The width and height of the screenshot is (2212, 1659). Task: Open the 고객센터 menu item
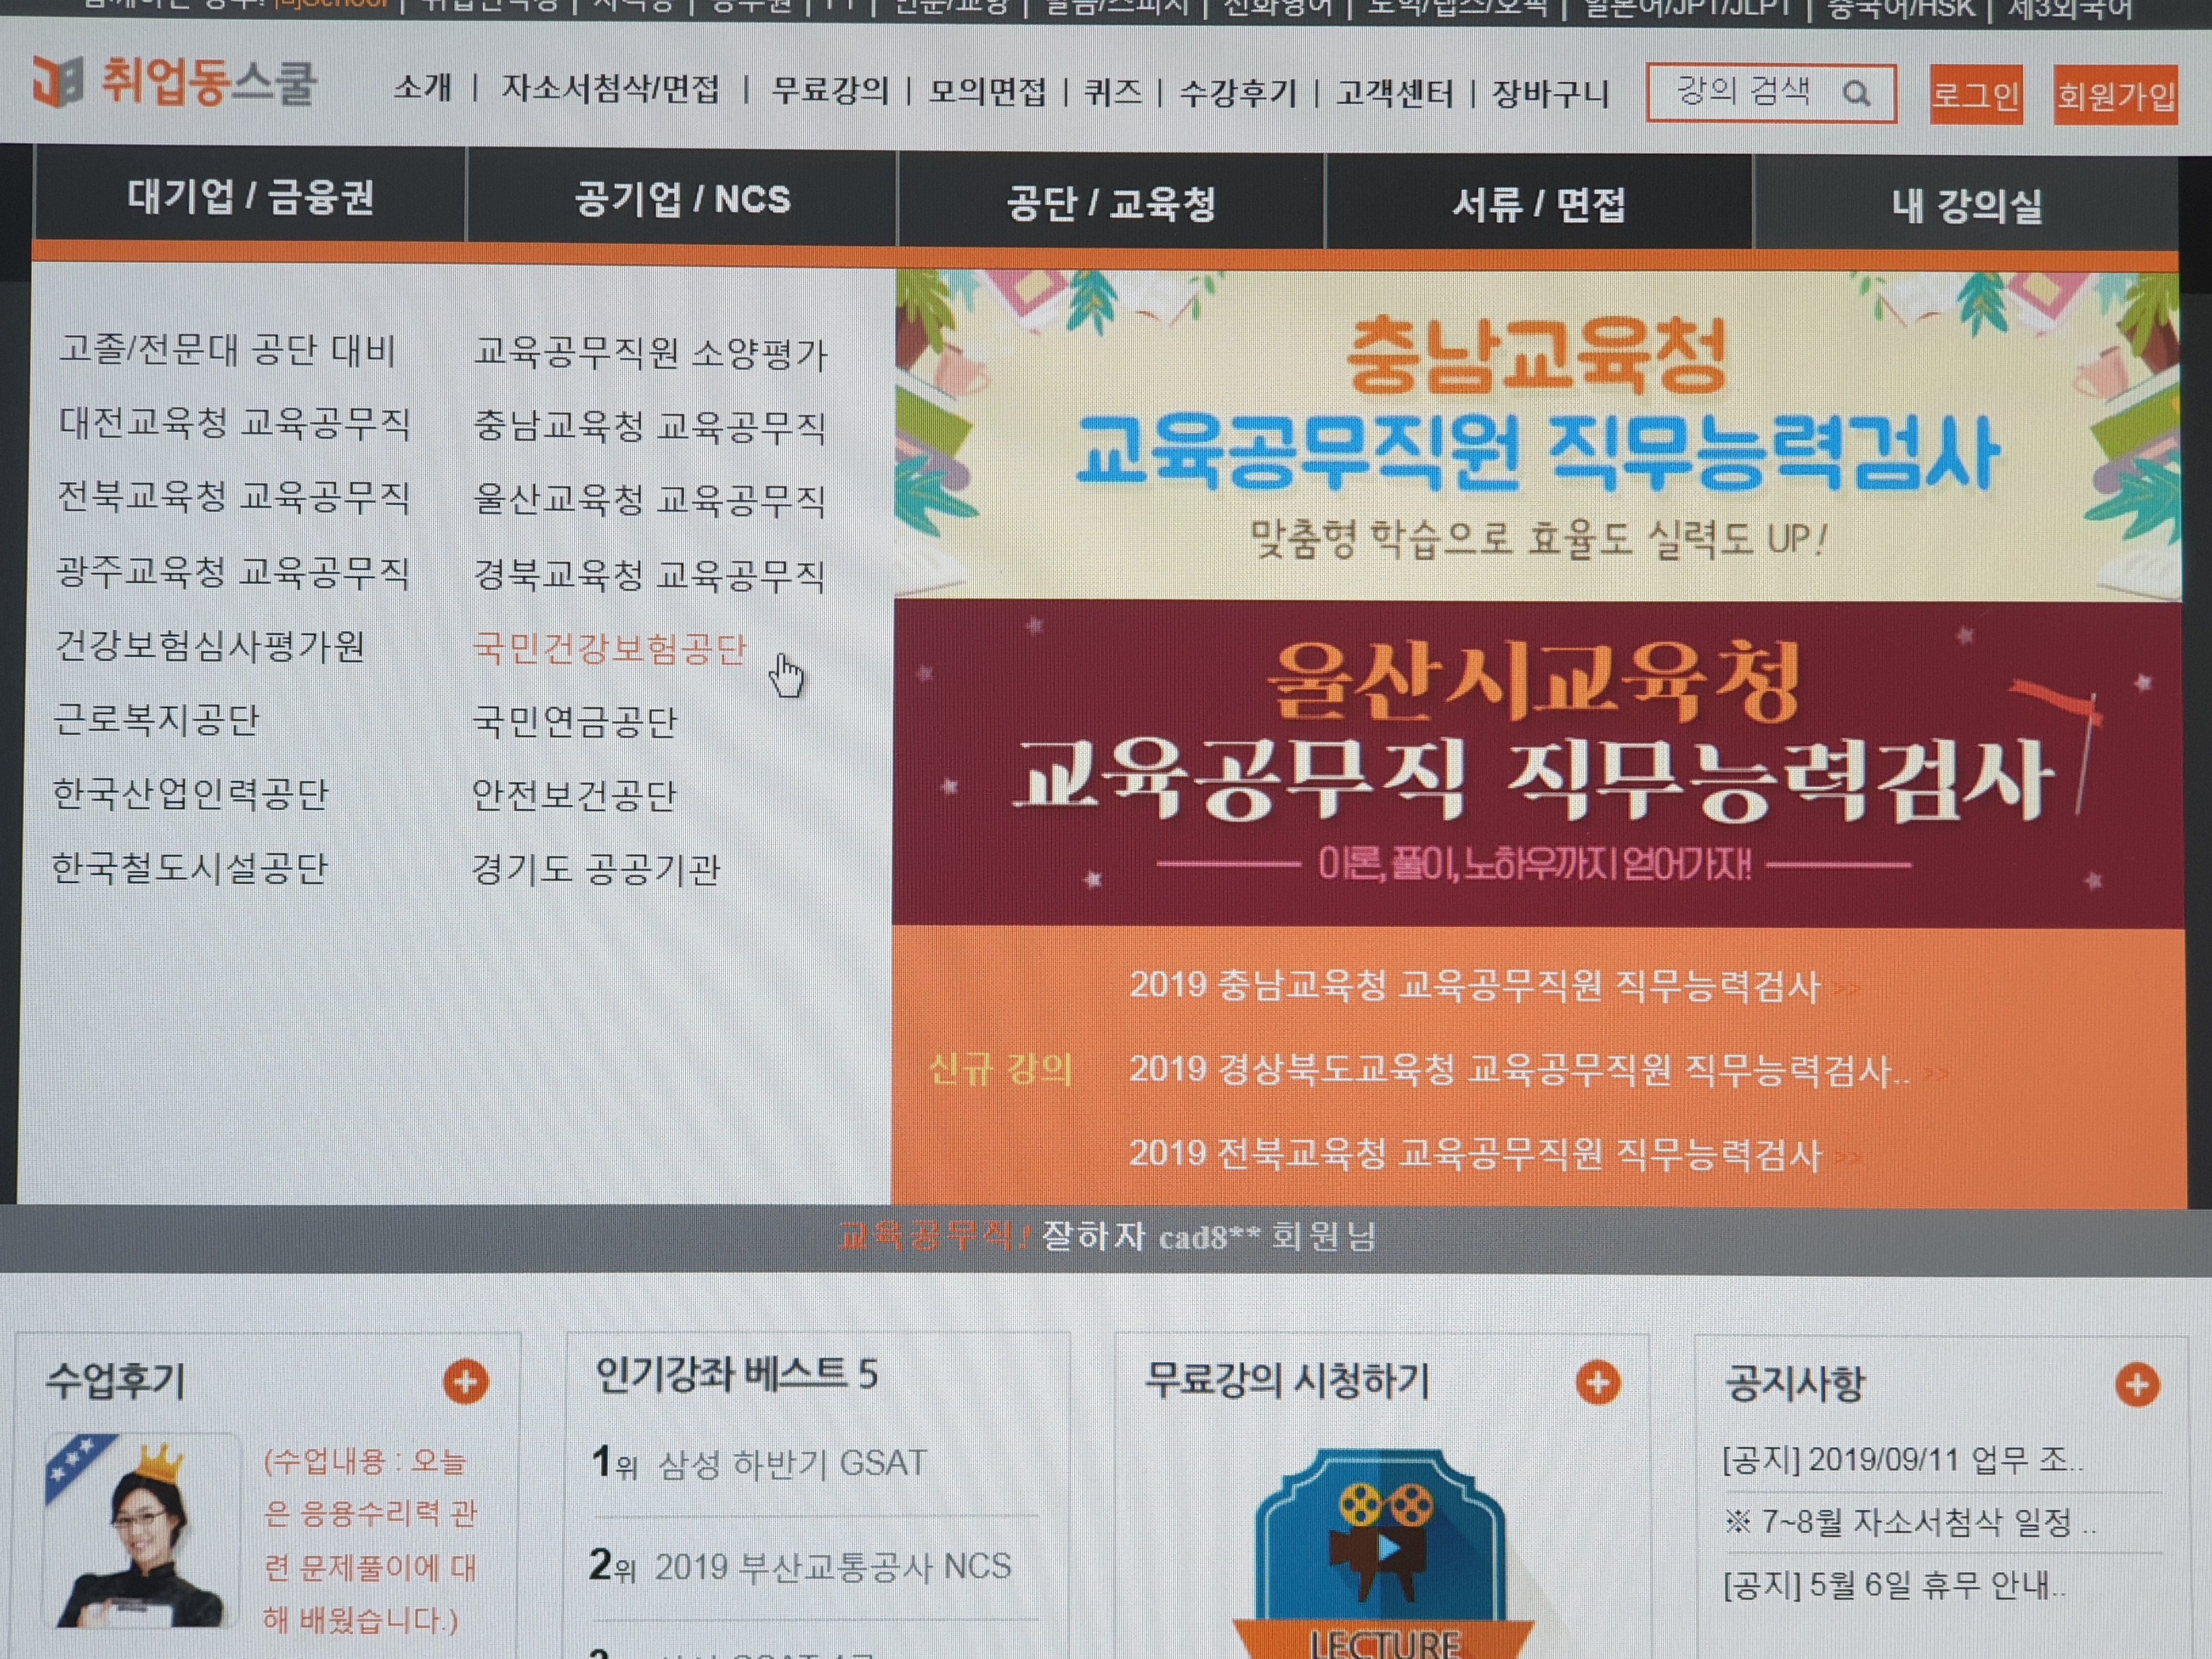pyautogui.click(x=1395, y=93)
